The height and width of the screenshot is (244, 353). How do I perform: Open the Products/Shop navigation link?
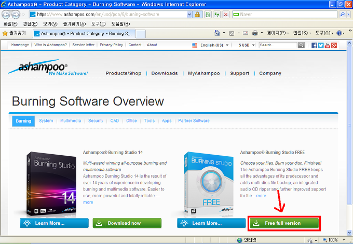pos(124,73)
